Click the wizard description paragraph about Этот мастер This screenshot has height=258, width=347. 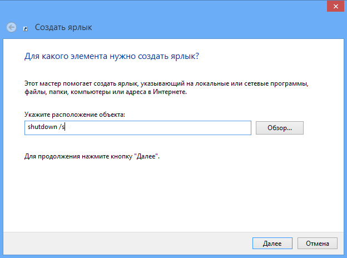tap(166, 88)
